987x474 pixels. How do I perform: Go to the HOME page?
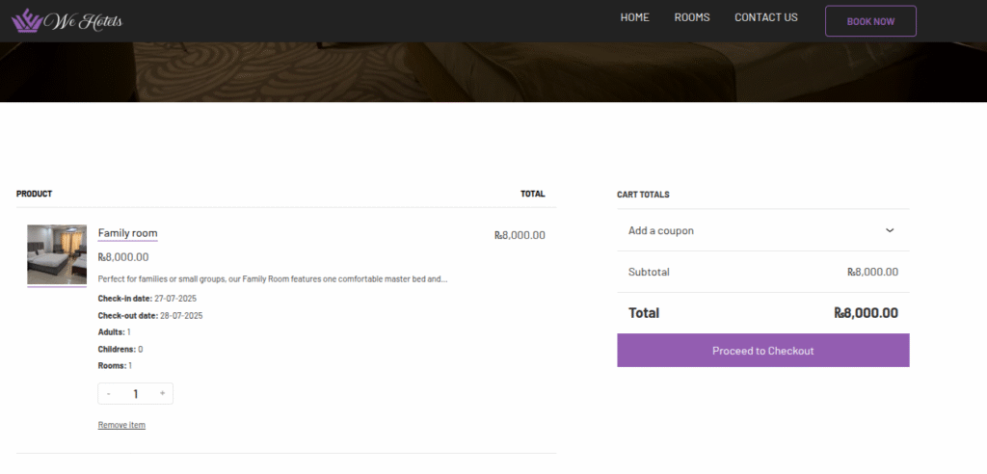[x=634, y=17]
